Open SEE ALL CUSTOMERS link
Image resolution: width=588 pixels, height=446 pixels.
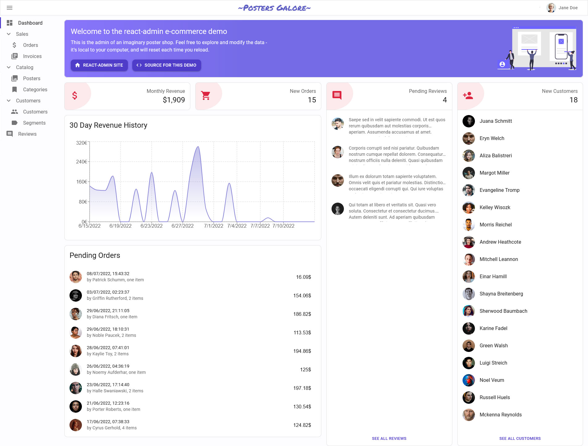(x=520, y=438)
